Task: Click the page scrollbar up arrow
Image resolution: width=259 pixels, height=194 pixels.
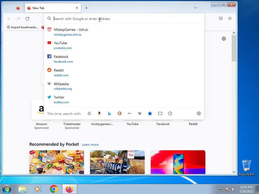Action: (234, 33)
